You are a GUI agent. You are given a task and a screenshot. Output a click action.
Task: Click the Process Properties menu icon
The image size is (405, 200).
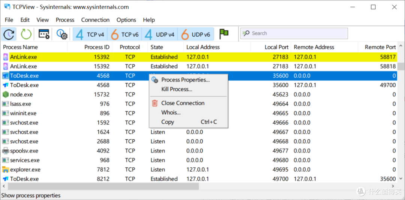155,80
